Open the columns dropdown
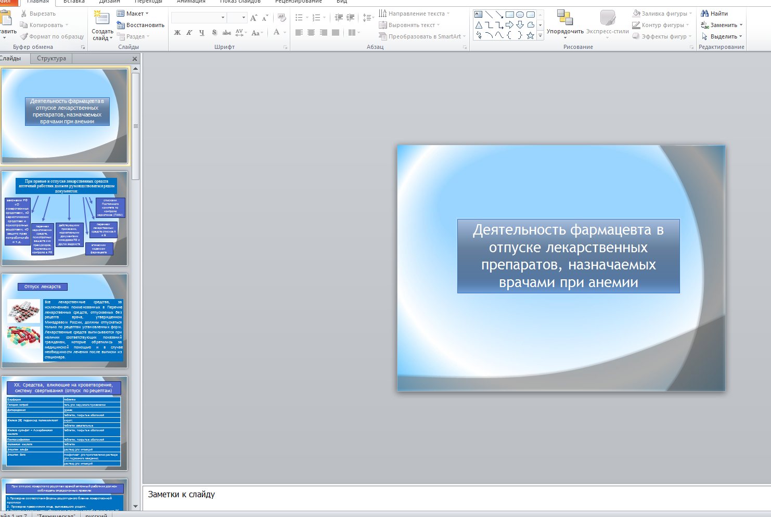Image resolution: width=771 pixels, height=517 pixels. [354, 32]
